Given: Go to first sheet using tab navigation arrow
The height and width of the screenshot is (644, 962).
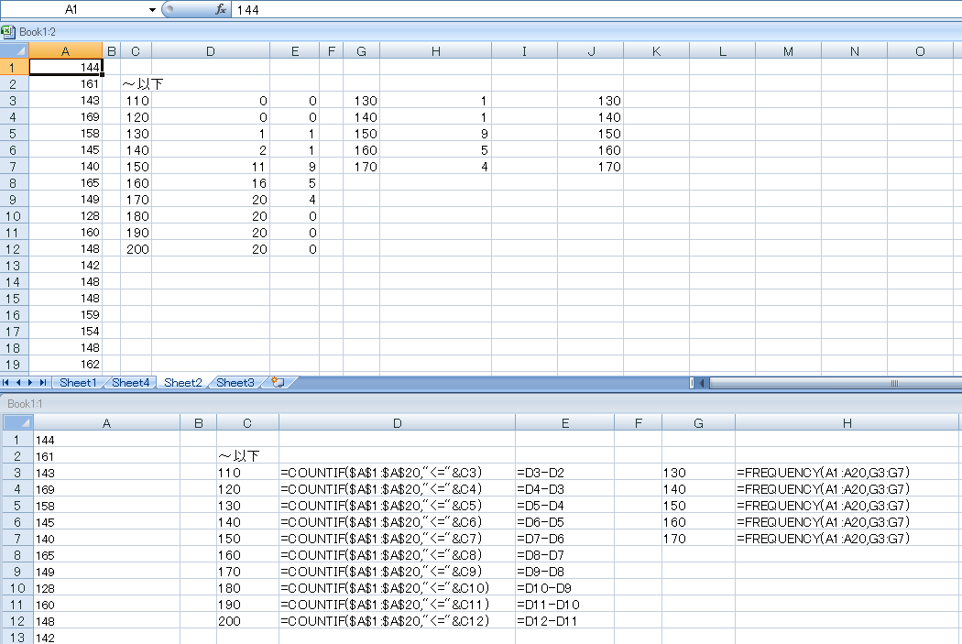Looking at the screenshot, I should 7,383.
